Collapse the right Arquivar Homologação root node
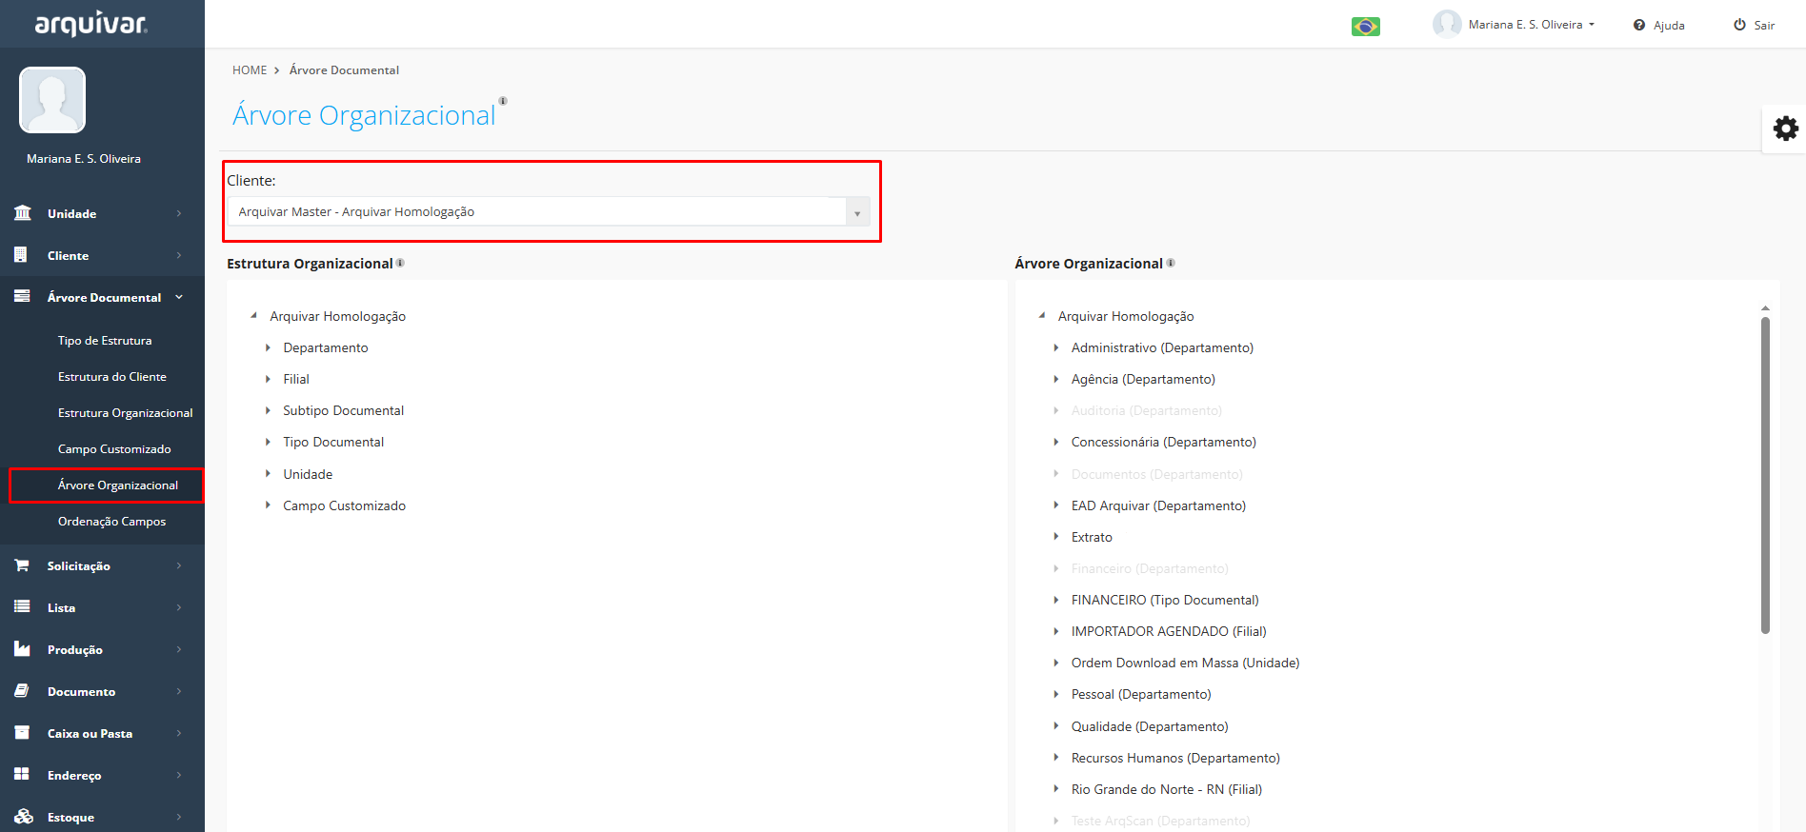 point(1042,315)
